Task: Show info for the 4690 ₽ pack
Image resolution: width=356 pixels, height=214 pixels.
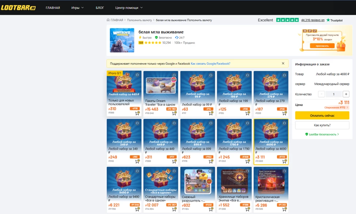Action: click(284, 123)
